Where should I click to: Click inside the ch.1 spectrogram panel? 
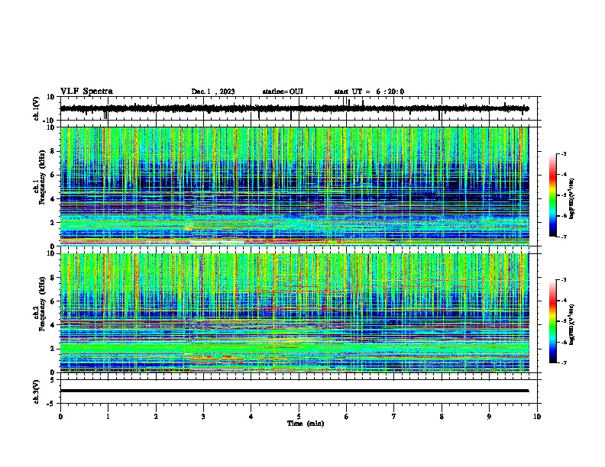(294, 186)
